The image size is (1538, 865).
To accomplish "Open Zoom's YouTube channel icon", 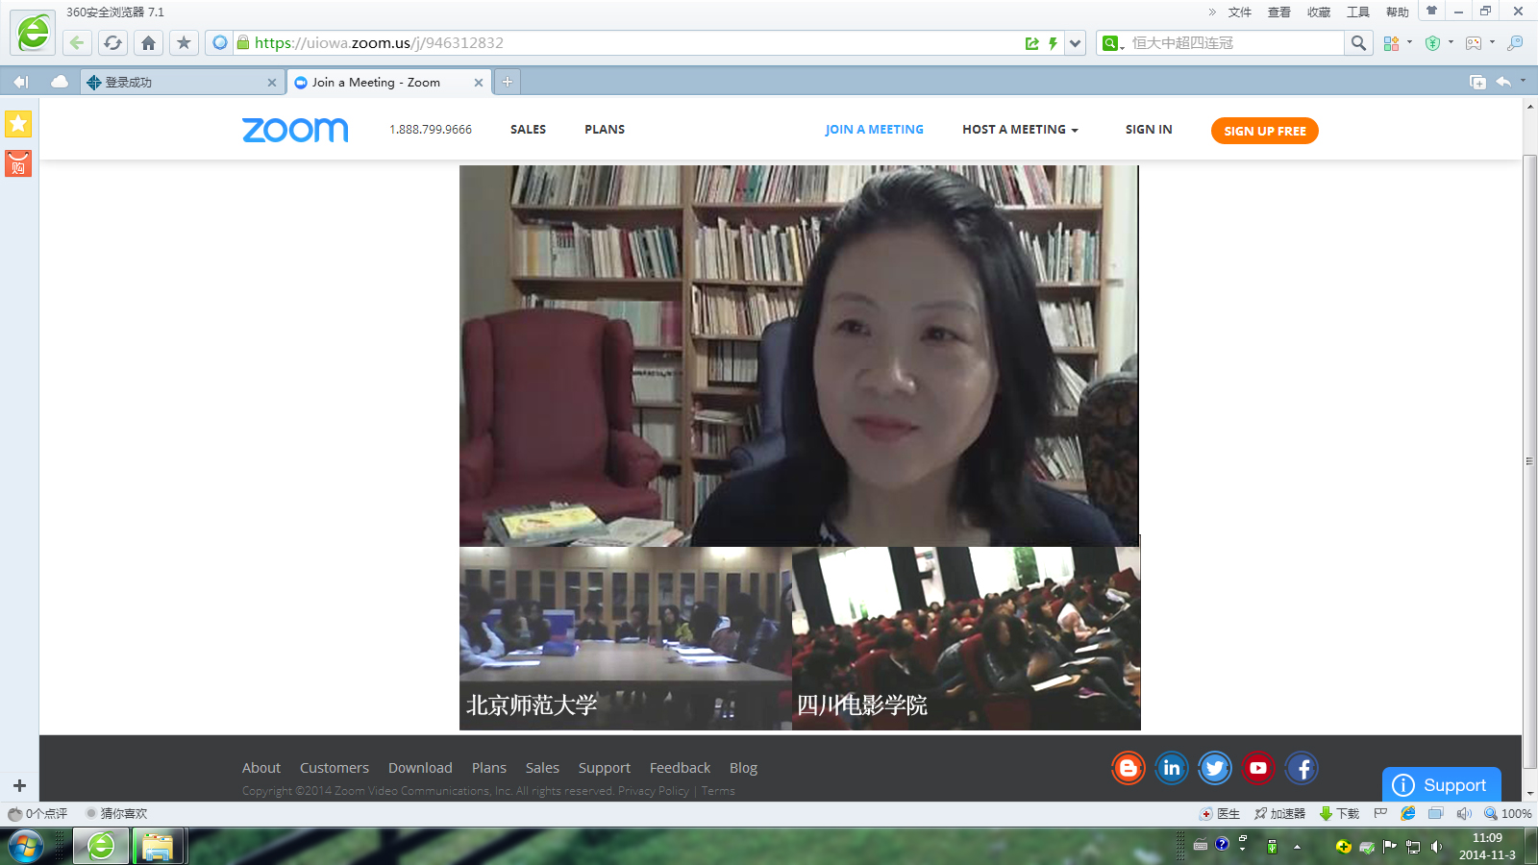I will [1258, 768].
